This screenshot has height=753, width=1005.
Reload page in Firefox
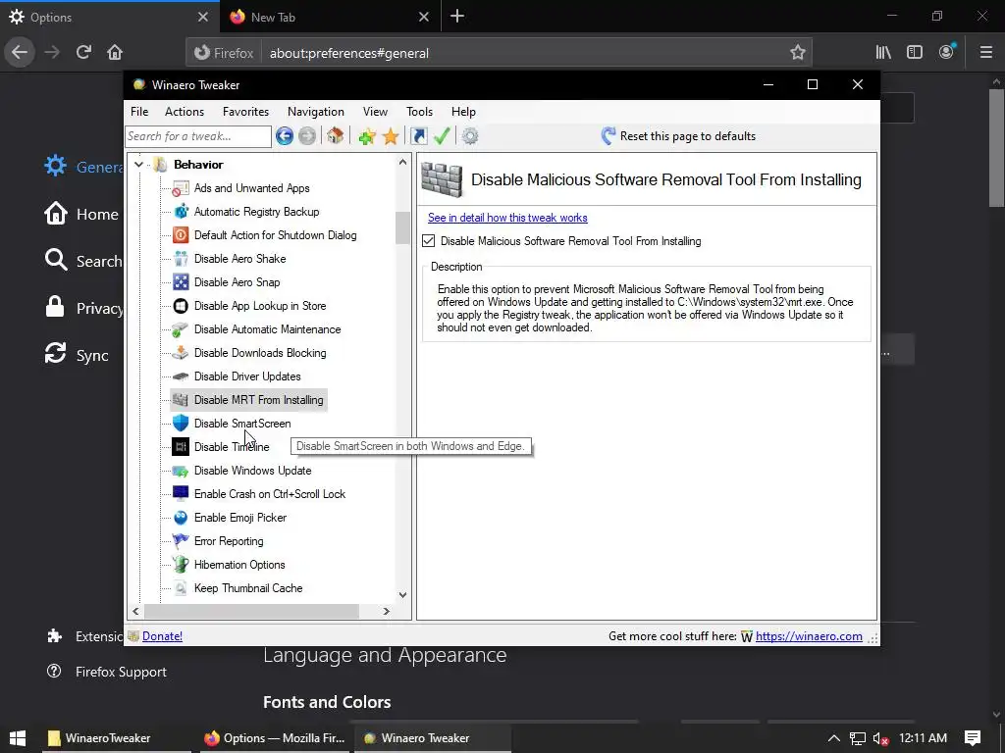coord(83,52)
